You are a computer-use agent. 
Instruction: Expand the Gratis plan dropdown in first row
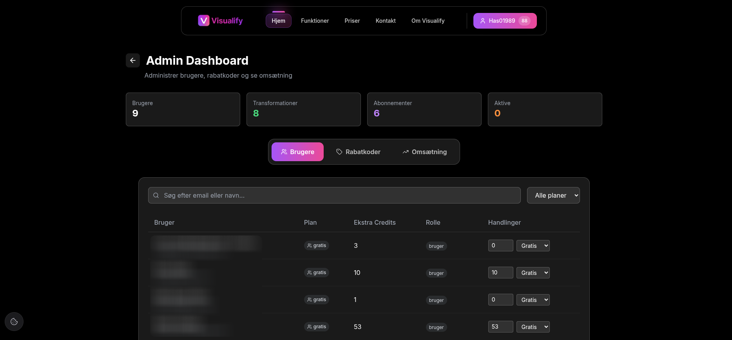[x=533, y=246]
